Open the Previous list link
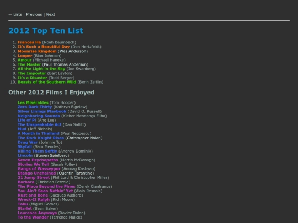298x223 pixels. pos(34,15)
